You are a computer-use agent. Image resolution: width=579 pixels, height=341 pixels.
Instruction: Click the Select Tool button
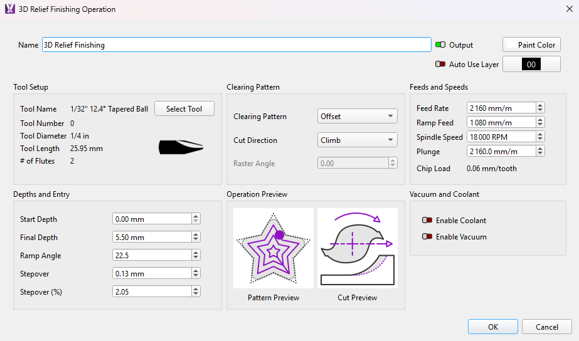[x=184, y=109]
